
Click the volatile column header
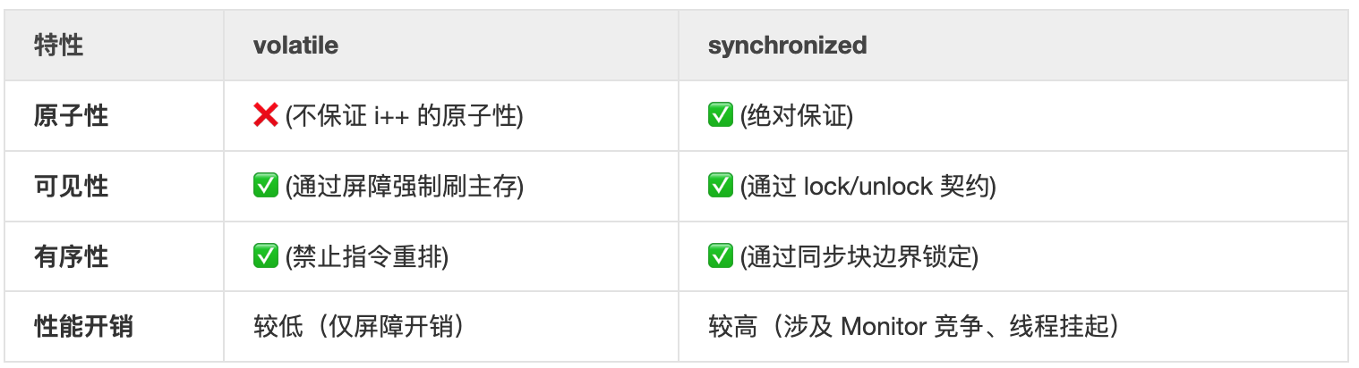click(295, 46)
